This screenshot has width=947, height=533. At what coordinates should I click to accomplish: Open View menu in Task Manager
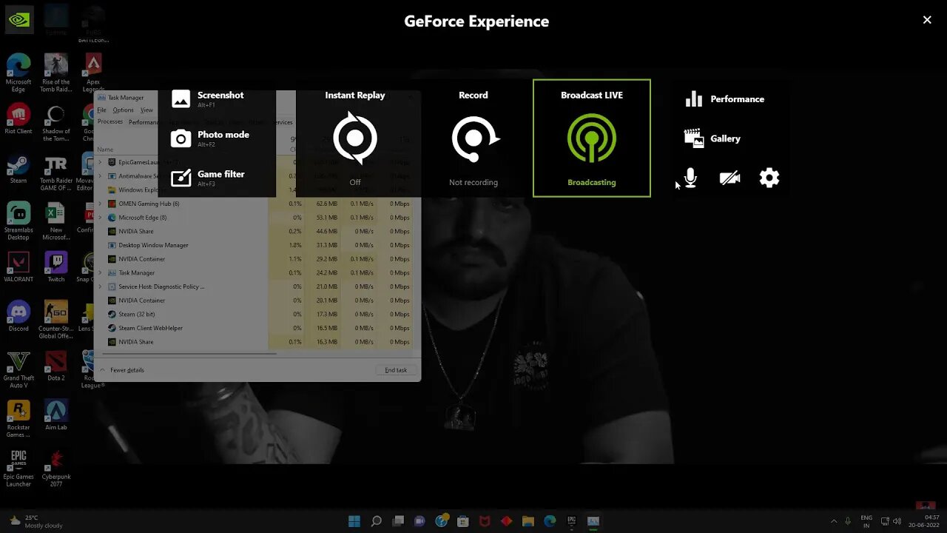(146, 110)
